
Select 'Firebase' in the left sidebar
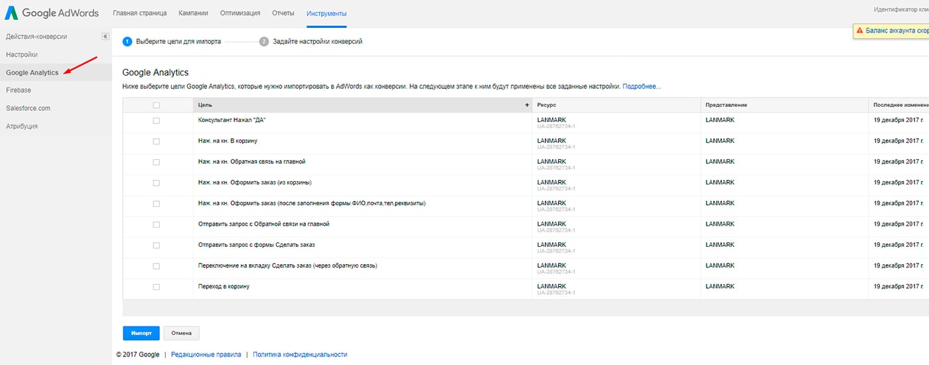[x=19, y=90]
